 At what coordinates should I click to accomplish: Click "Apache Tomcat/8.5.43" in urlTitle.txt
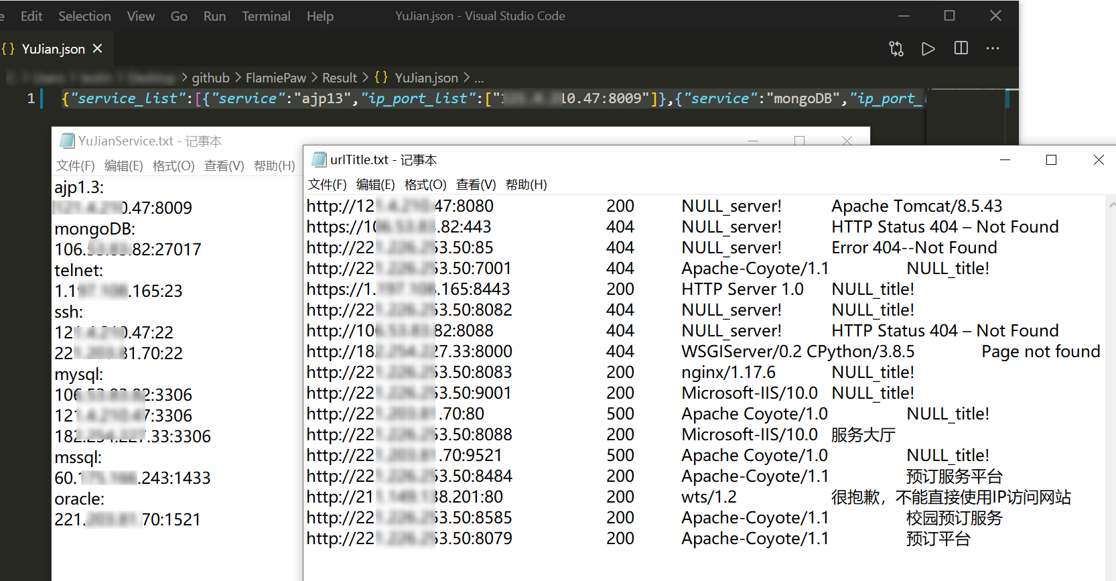point(916,206)
